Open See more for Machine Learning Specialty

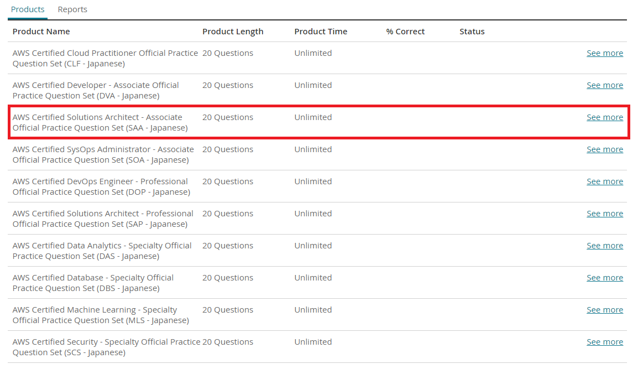point(604,310)
